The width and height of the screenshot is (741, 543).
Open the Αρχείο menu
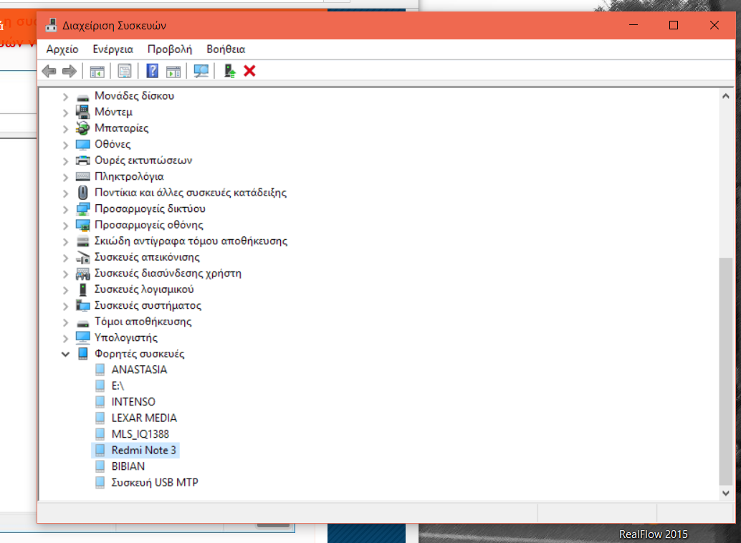pyautogui.click(x=62, y=49)
